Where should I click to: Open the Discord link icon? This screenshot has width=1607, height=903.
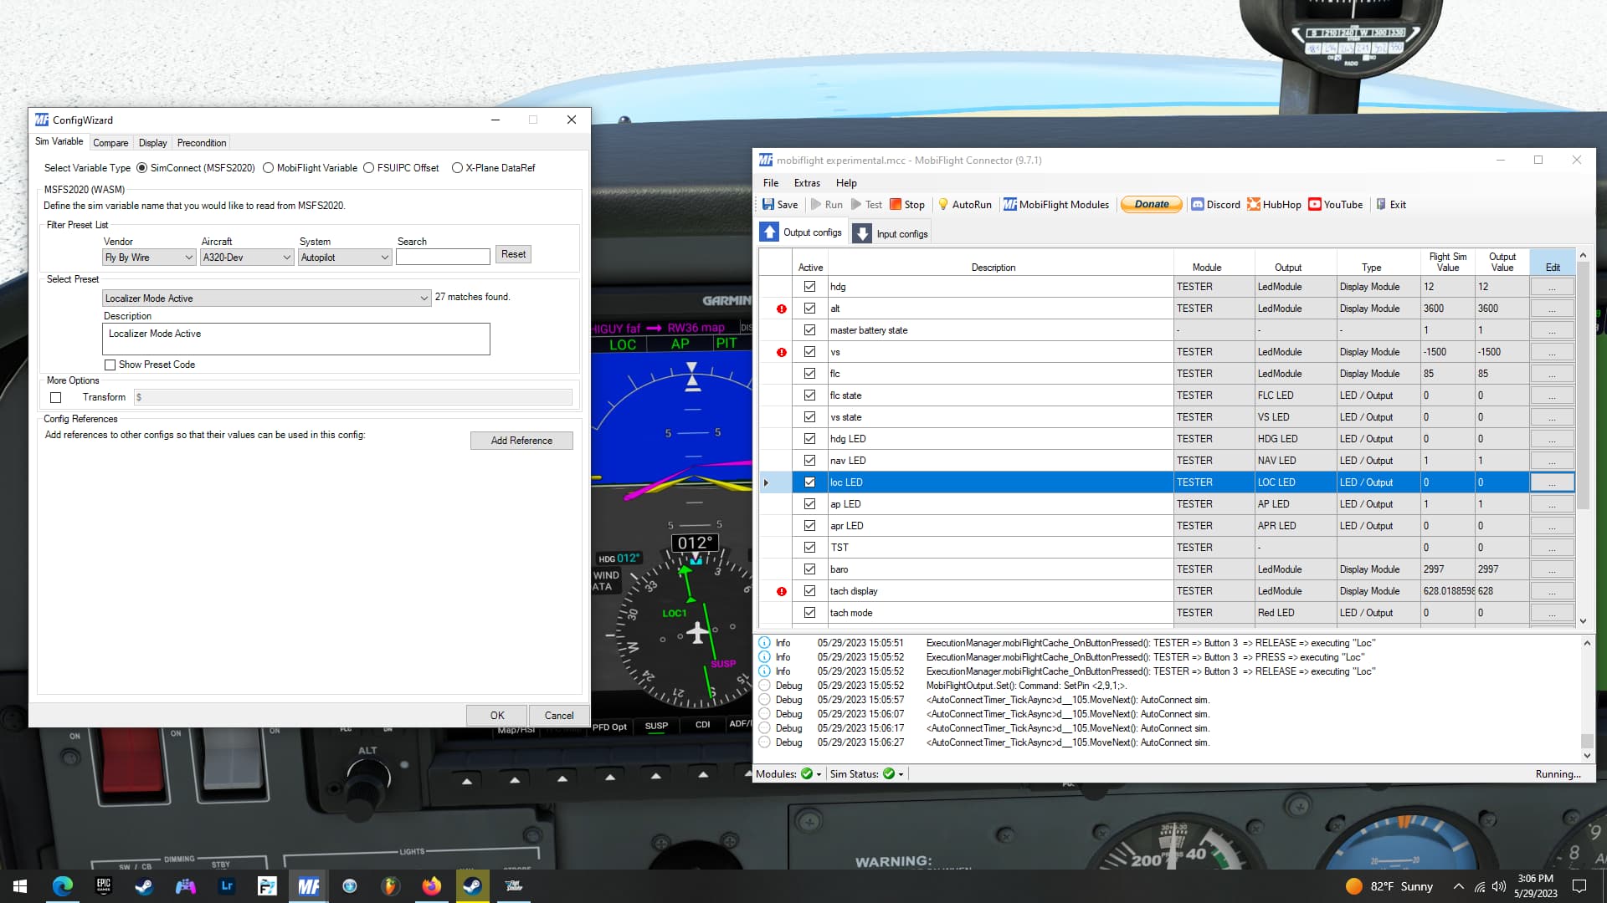tap(1197, 204)
